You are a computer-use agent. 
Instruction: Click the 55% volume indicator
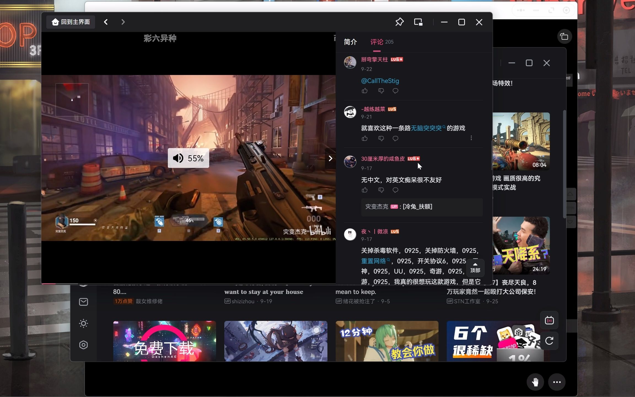coord(188,158)
